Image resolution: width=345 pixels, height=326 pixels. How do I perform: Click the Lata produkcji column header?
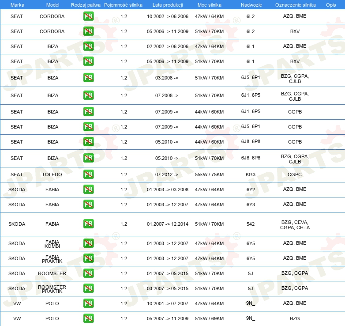(168, 5)
